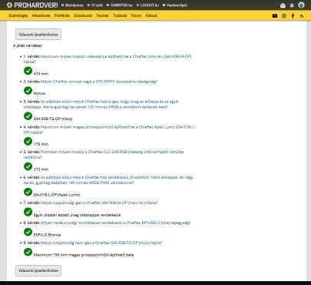Click Válaszok újraellenőrzése button below question 9
The image size is (311, 285).
coord(38,270)
